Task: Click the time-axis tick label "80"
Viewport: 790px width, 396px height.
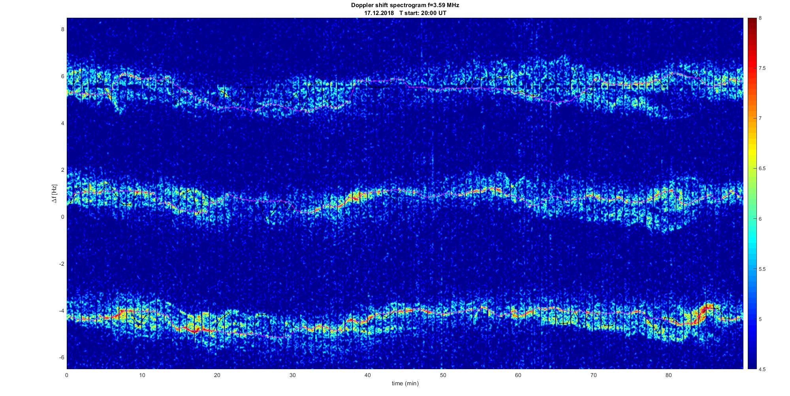Action: coord(669,375)
